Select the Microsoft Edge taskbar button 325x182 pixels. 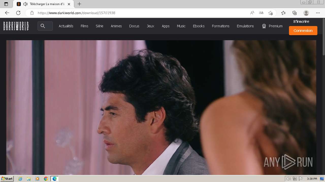point(55,179)
